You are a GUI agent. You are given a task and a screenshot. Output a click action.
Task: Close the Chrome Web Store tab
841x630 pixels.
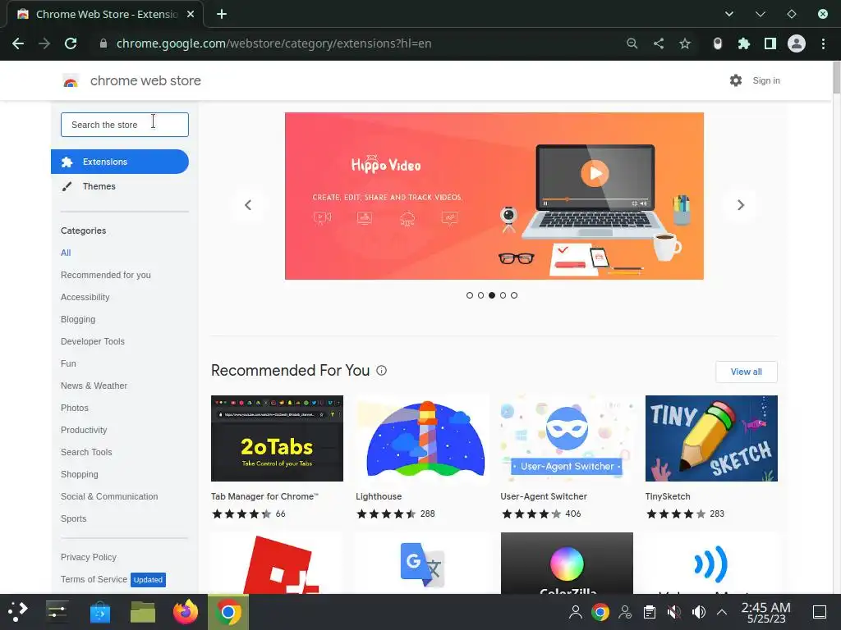click(191, 14)
